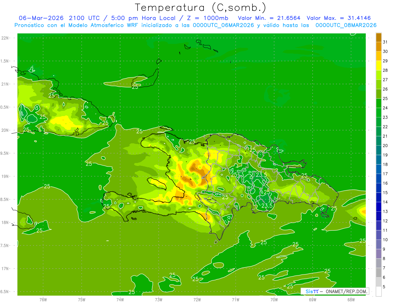Click legend value "24" on color scale

tap(385, 108)
